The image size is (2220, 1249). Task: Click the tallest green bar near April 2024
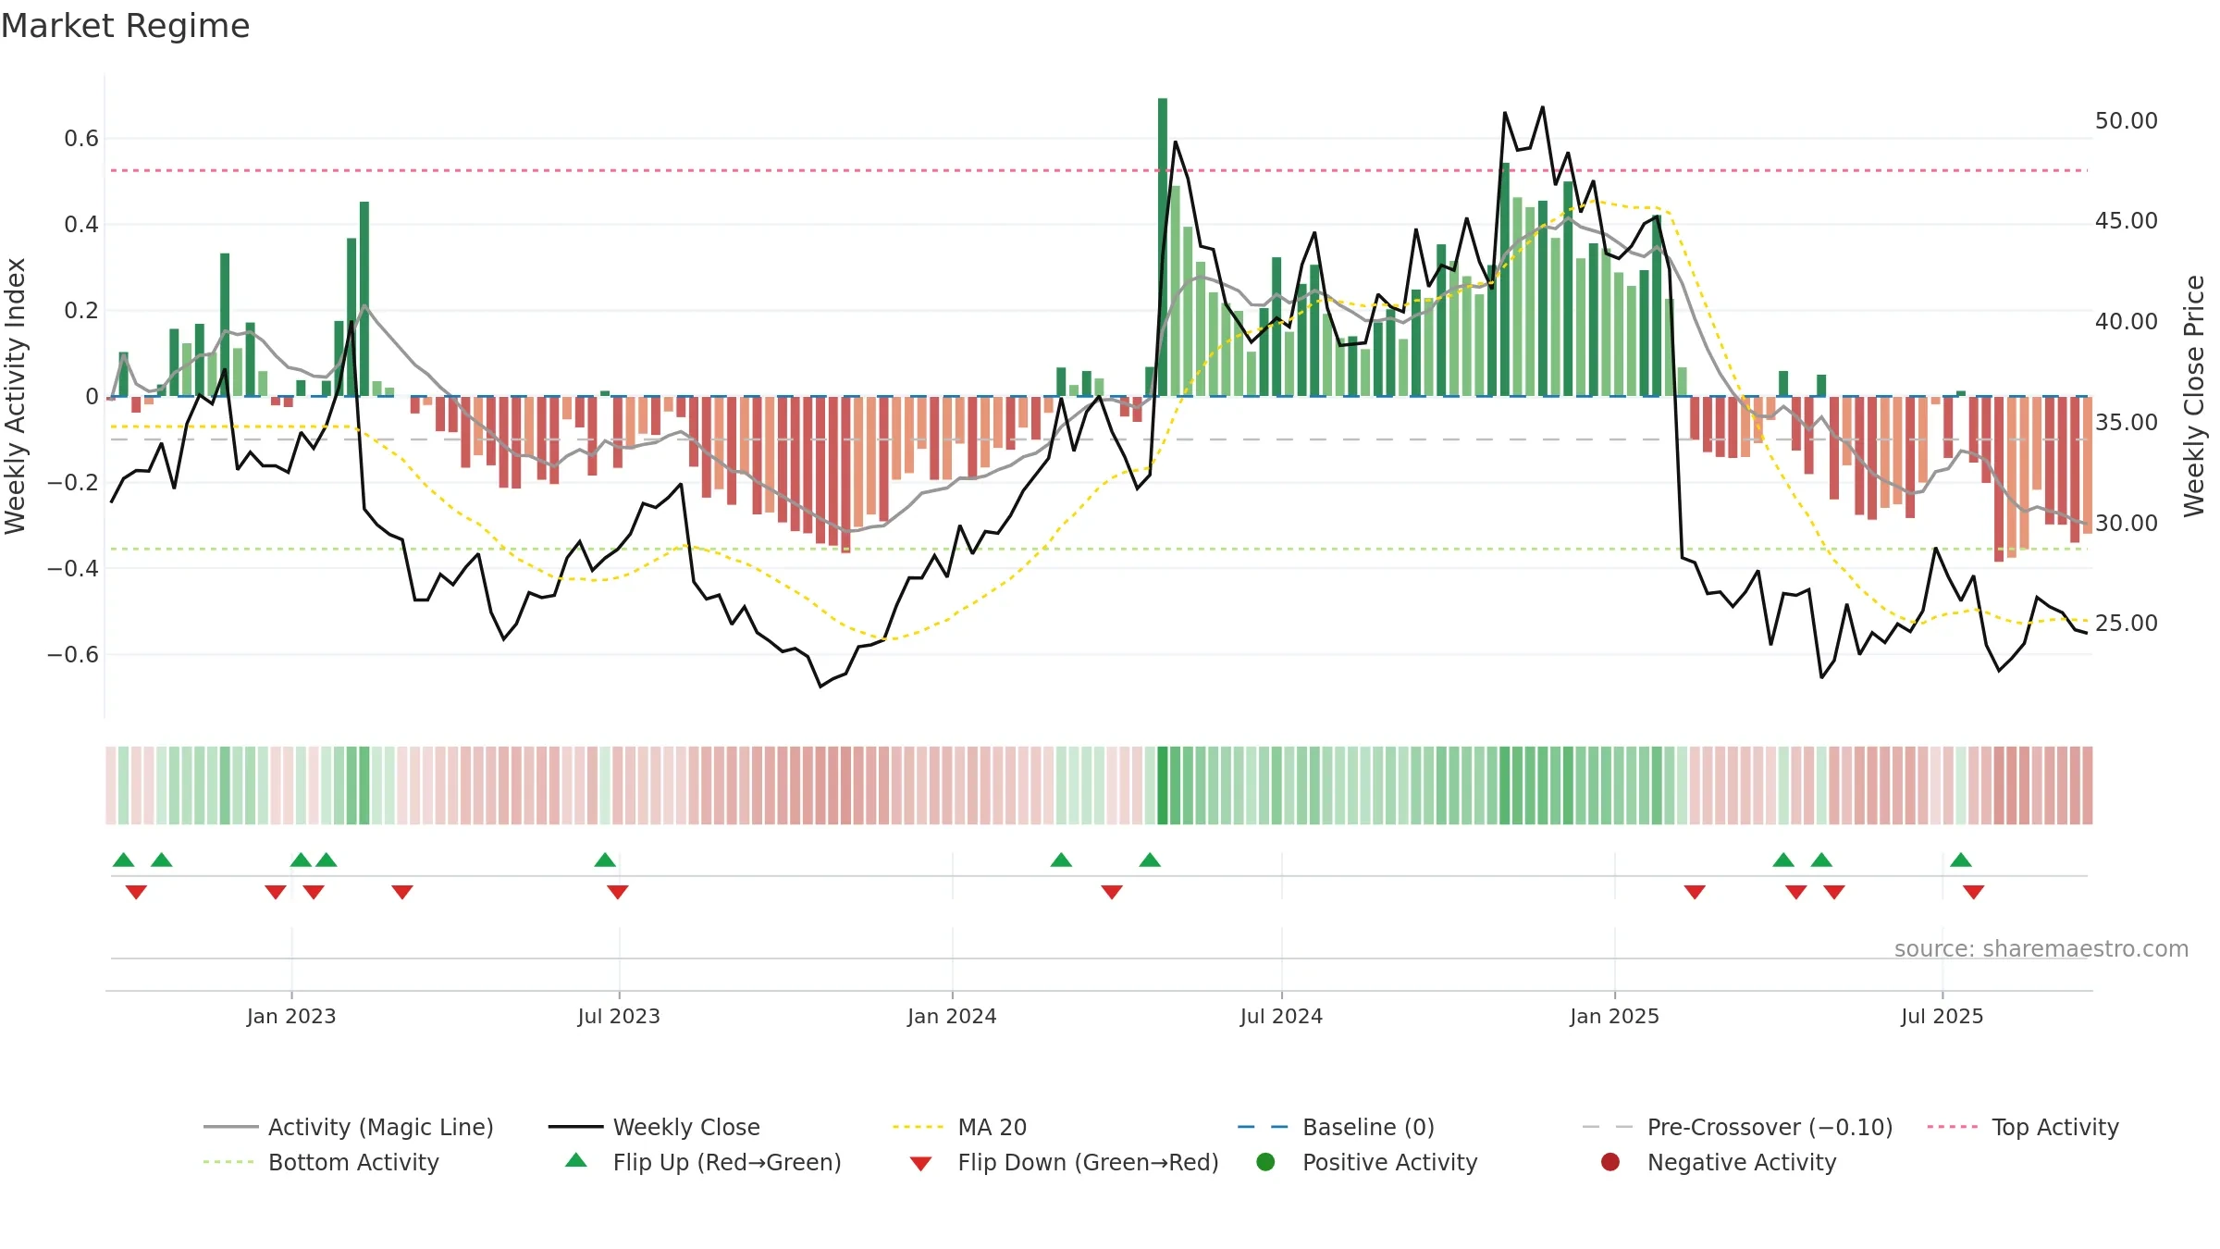pyautogui.click(x=1163, y=247)
